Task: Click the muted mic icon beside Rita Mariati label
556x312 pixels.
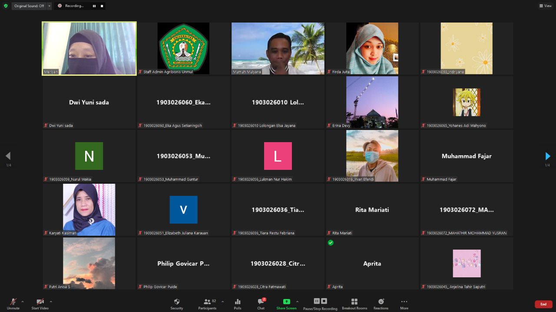Action: point(329,233)
